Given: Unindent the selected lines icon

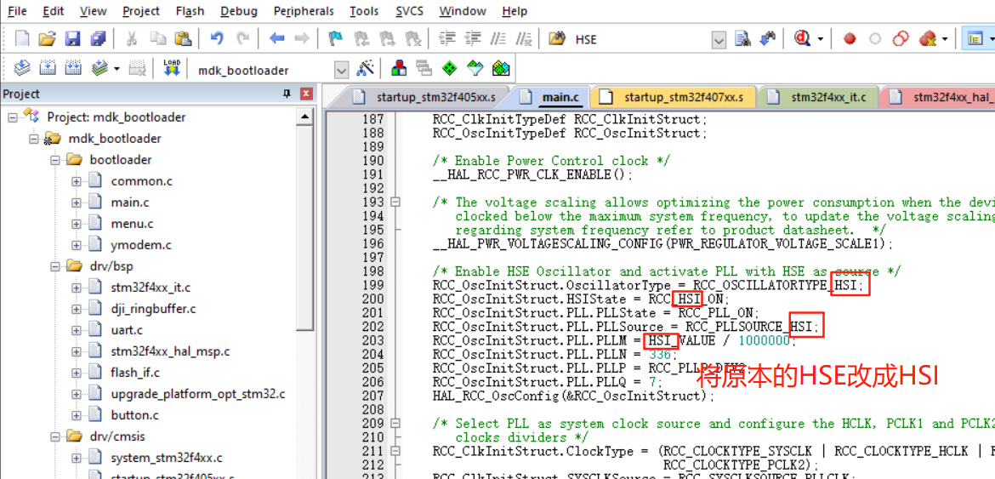Looking at the screenshot, I should [x=473, y=39].
